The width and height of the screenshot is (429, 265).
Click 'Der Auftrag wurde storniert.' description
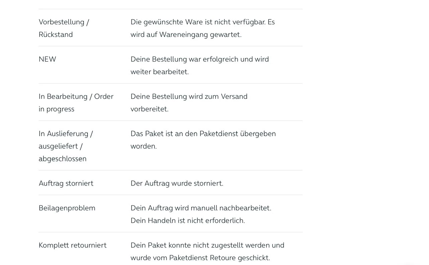click(x=177, y=183)
